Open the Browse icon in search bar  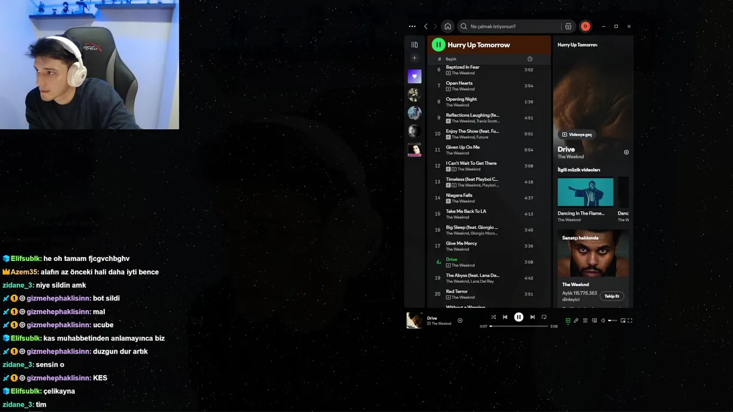[x=568, y=26]
